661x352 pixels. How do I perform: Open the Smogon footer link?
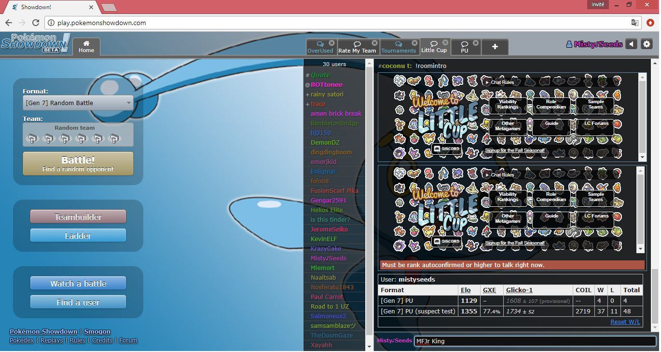(97, 331)
